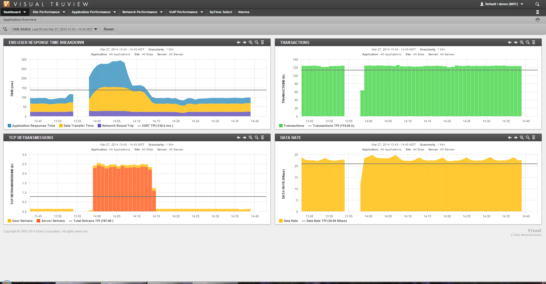Click the Data Rate yellow legend swatch
Image resolution: width=546 pixels, height=284 pixels.
281,221
